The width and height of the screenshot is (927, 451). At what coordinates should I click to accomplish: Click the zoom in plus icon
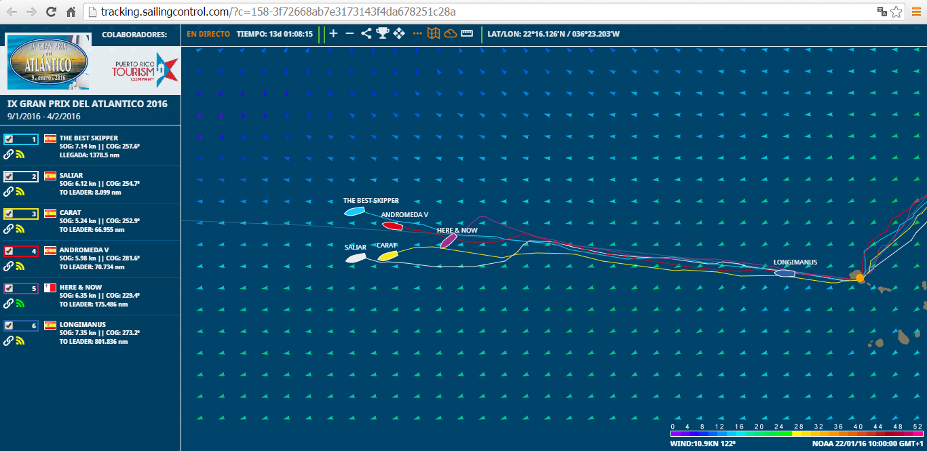[333, 33]
